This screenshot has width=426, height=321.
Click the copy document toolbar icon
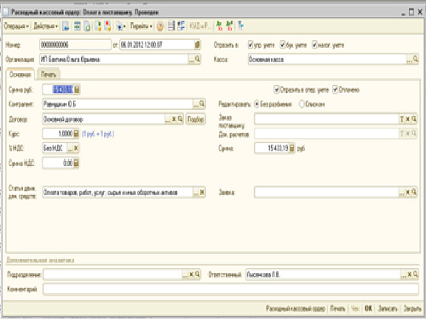point(88,26)
